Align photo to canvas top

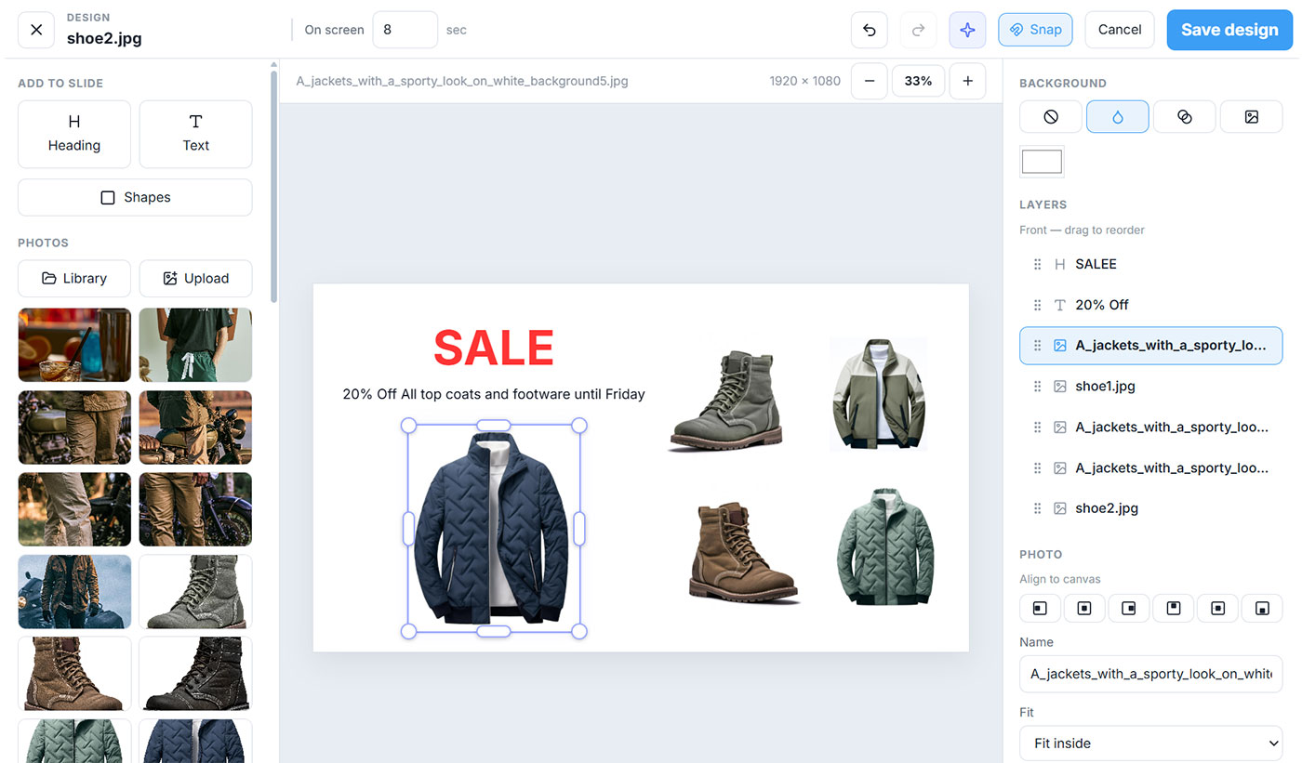point(1174,608)
